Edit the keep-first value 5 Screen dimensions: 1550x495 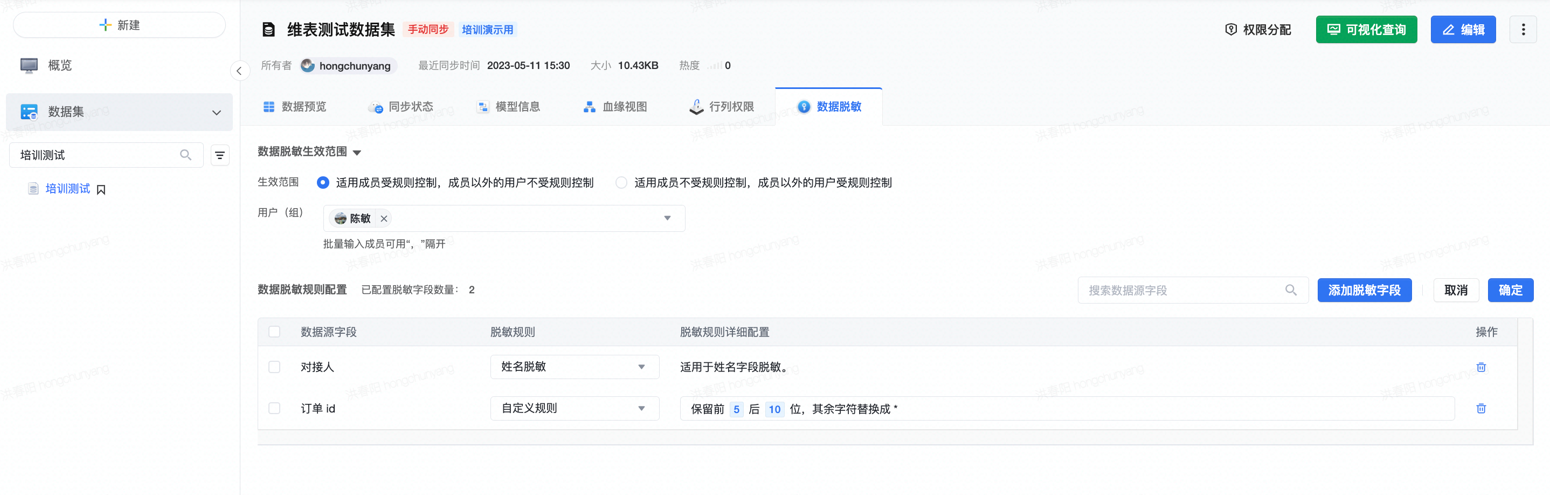pyautogui.click(x=737, y=409)
